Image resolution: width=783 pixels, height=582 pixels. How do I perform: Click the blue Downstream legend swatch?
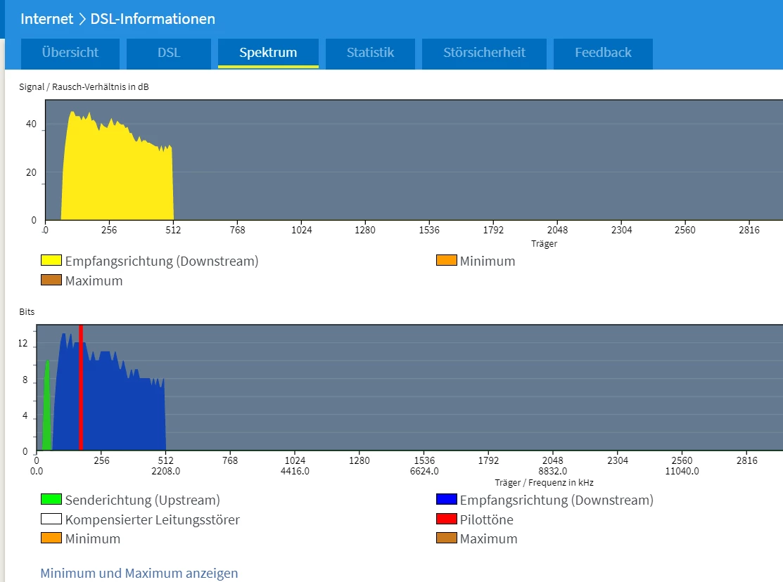(446, 500)
